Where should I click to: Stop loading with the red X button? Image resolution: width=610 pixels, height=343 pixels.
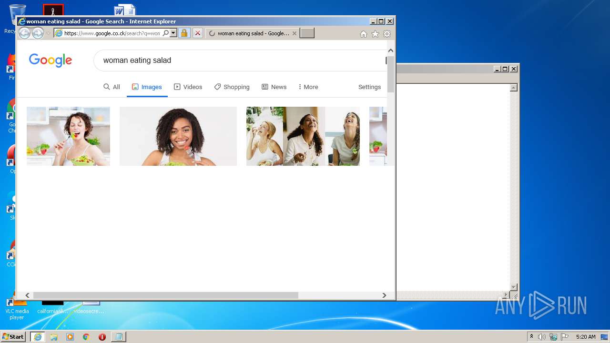[197, 33]
